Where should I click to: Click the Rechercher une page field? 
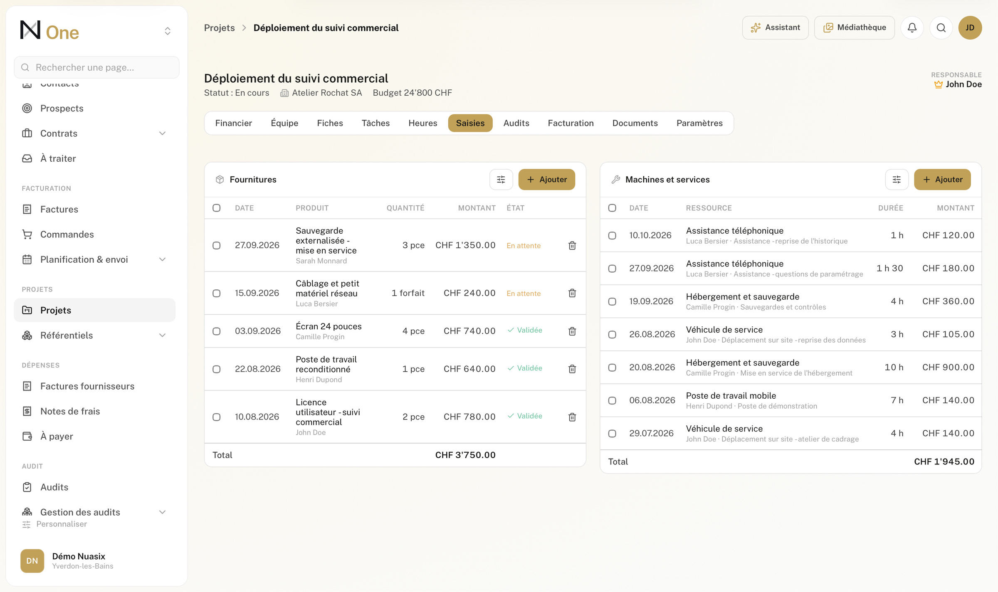(97, 67)
